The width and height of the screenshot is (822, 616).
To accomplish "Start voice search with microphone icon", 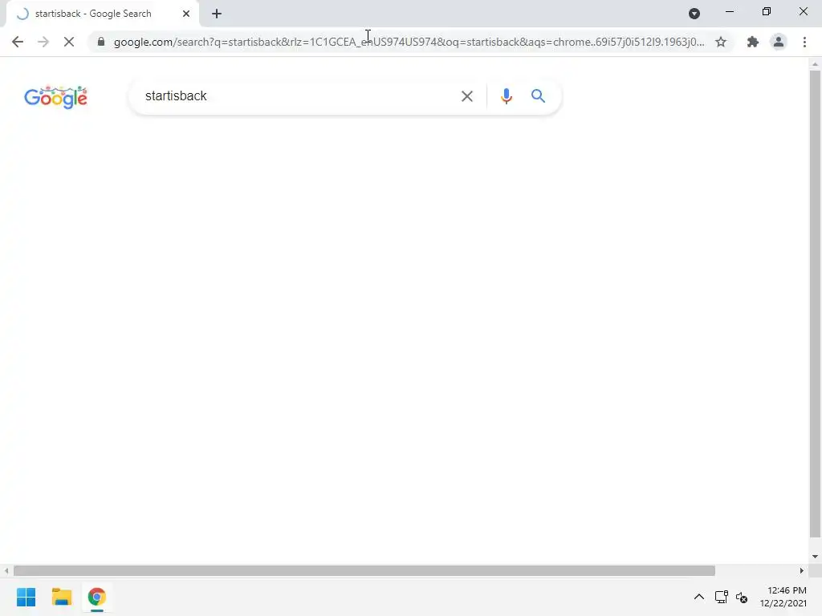I will click(506, 96).
